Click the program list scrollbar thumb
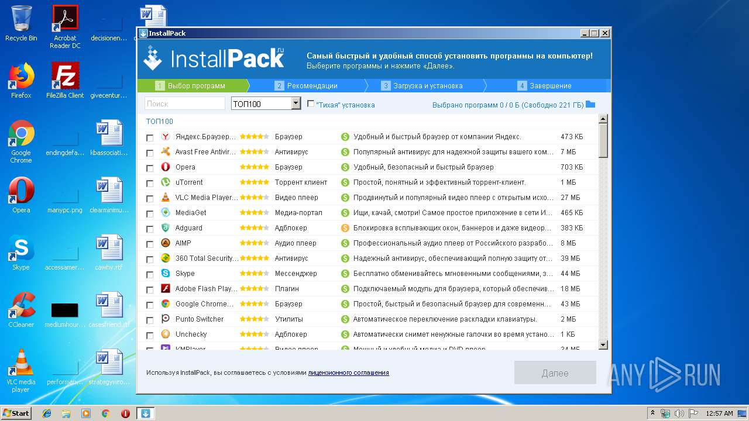749x421 pixels. click(603, 141)
